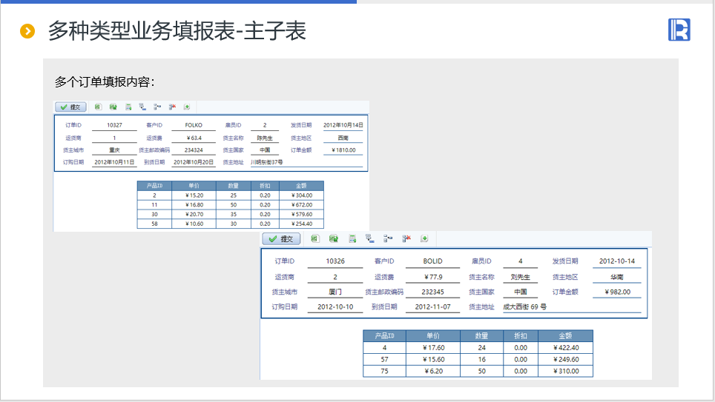The height and width of the screenshot is (402, 715).
Task: Click the blue R logo in slide corner
Action: tap(679, 30)
